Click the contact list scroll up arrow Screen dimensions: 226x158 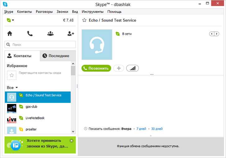[x=73, y=64]
